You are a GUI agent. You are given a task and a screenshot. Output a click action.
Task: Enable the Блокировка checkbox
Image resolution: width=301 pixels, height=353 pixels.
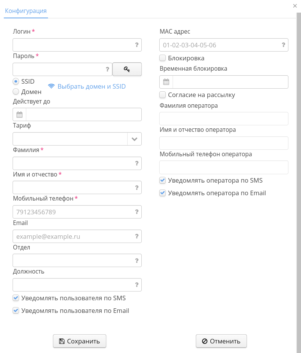[163, 58]
